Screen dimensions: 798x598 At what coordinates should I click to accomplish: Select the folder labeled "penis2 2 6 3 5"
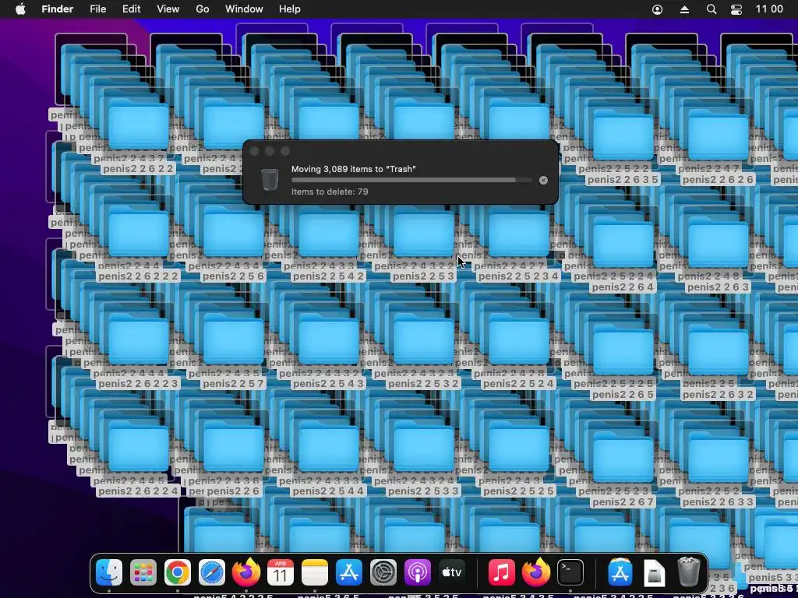click(623, 139)
